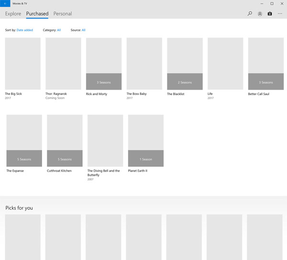Screen dimensions: 287x260
Task: Open the Life movie poster thumbnail
Action: (x=225, y=63)
